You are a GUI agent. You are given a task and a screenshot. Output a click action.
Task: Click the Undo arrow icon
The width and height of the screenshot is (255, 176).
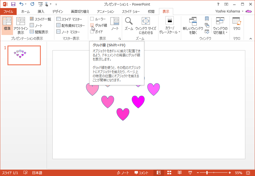21,4
